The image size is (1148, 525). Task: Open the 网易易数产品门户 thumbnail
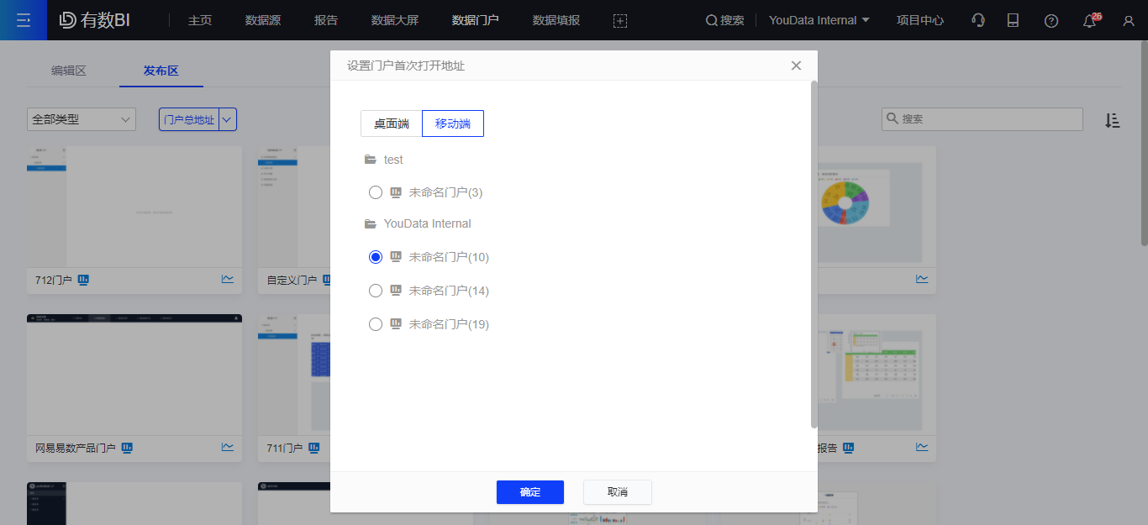(x=134, y=375)
